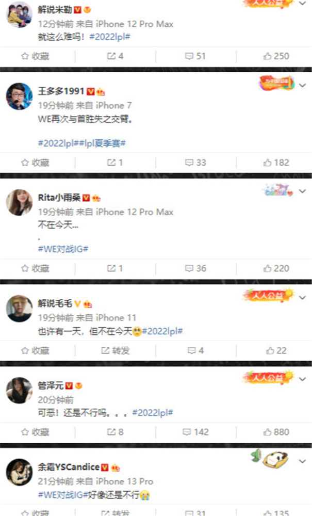The width and height of the screenshot is (312, 516).
Task: View the 142 comments on 管泽元's post
Action: click(195, 432)
